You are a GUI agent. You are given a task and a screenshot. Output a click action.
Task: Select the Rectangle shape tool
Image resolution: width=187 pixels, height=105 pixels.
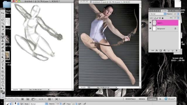(x=3, y=71)
